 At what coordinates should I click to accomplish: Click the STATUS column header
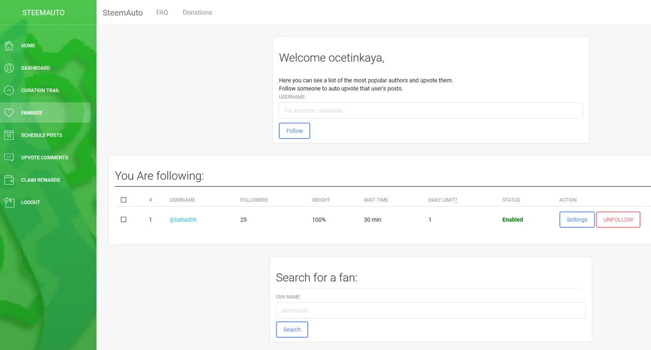point(511,200)
